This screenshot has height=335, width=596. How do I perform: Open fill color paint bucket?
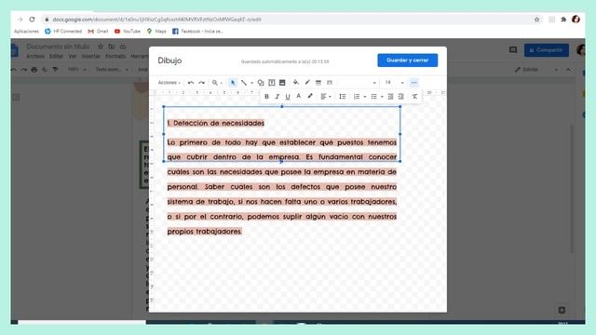[x=296, y=83]
